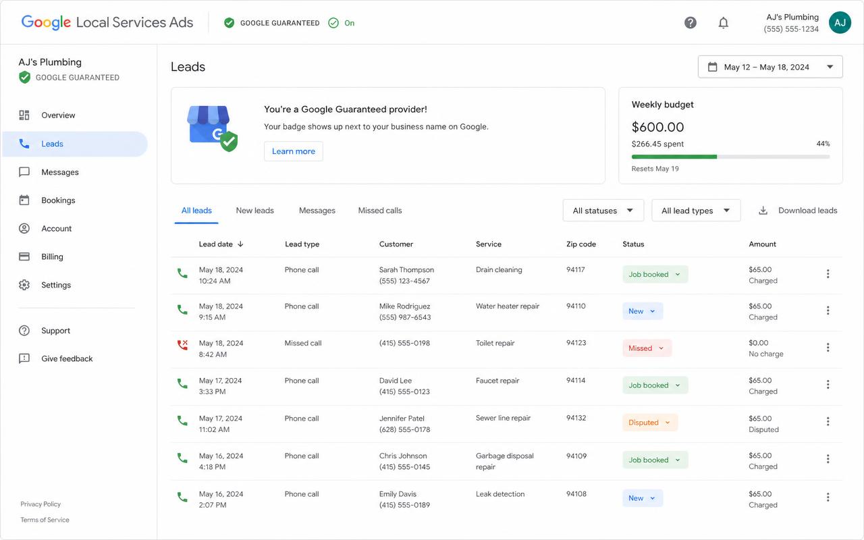Open the Missed status dropdown

click(x=647, y=348)
